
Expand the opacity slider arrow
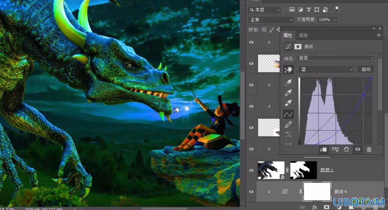(x=335, y=20)
